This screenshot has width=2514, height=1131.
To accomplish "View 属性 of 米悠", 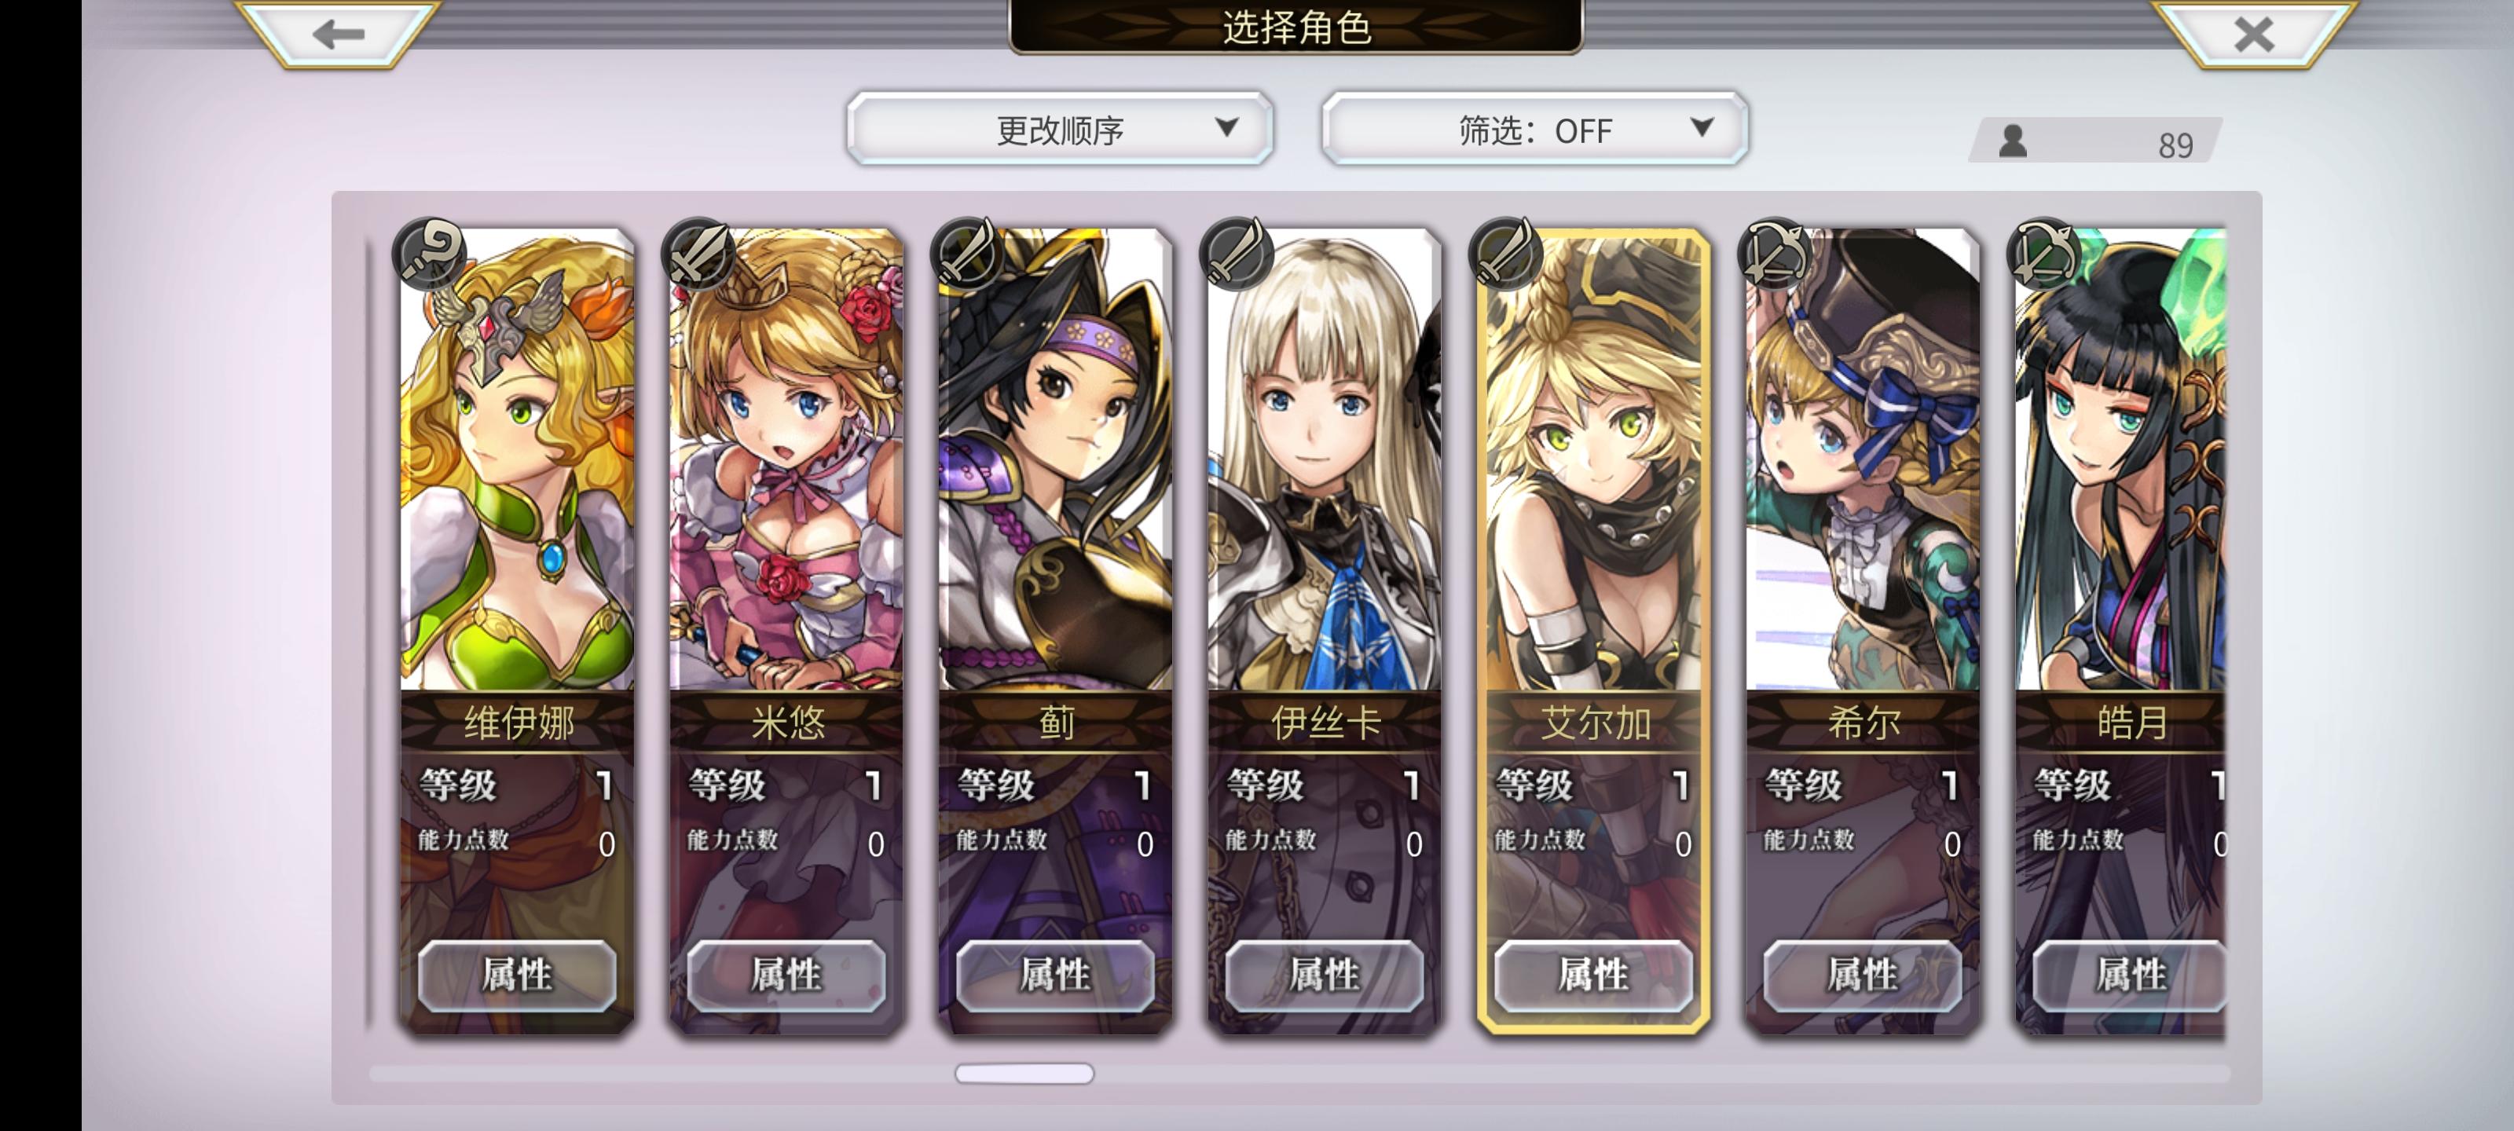I will coord(786,974).
